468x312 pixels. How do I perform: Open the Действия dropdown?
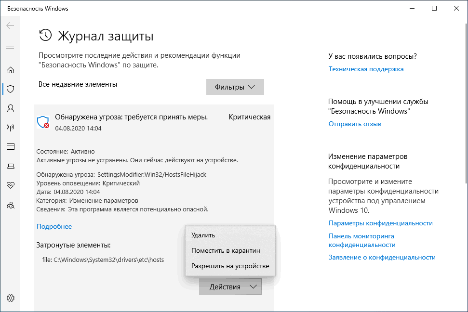coord(230,286)
